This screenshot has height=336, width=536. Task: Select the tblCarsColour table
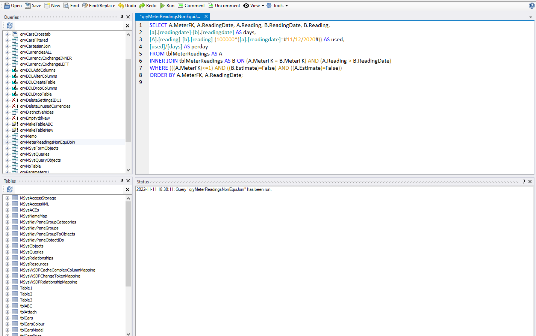pyautogui.click(x=32, y=324)
